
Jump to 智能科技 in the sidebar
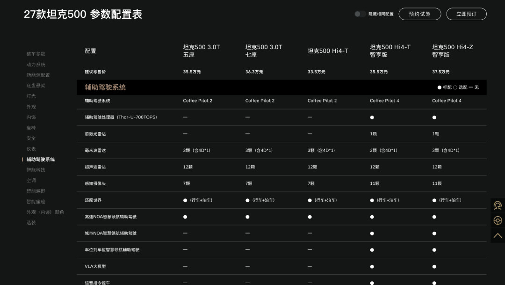[x=36, y=170]
